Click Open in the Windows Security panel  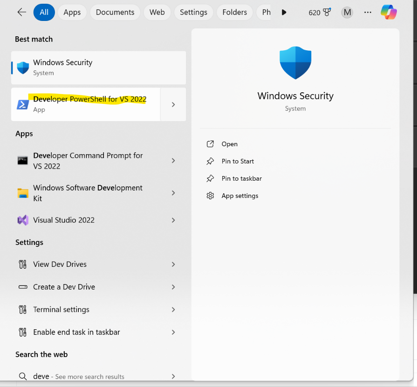point(230,144)
